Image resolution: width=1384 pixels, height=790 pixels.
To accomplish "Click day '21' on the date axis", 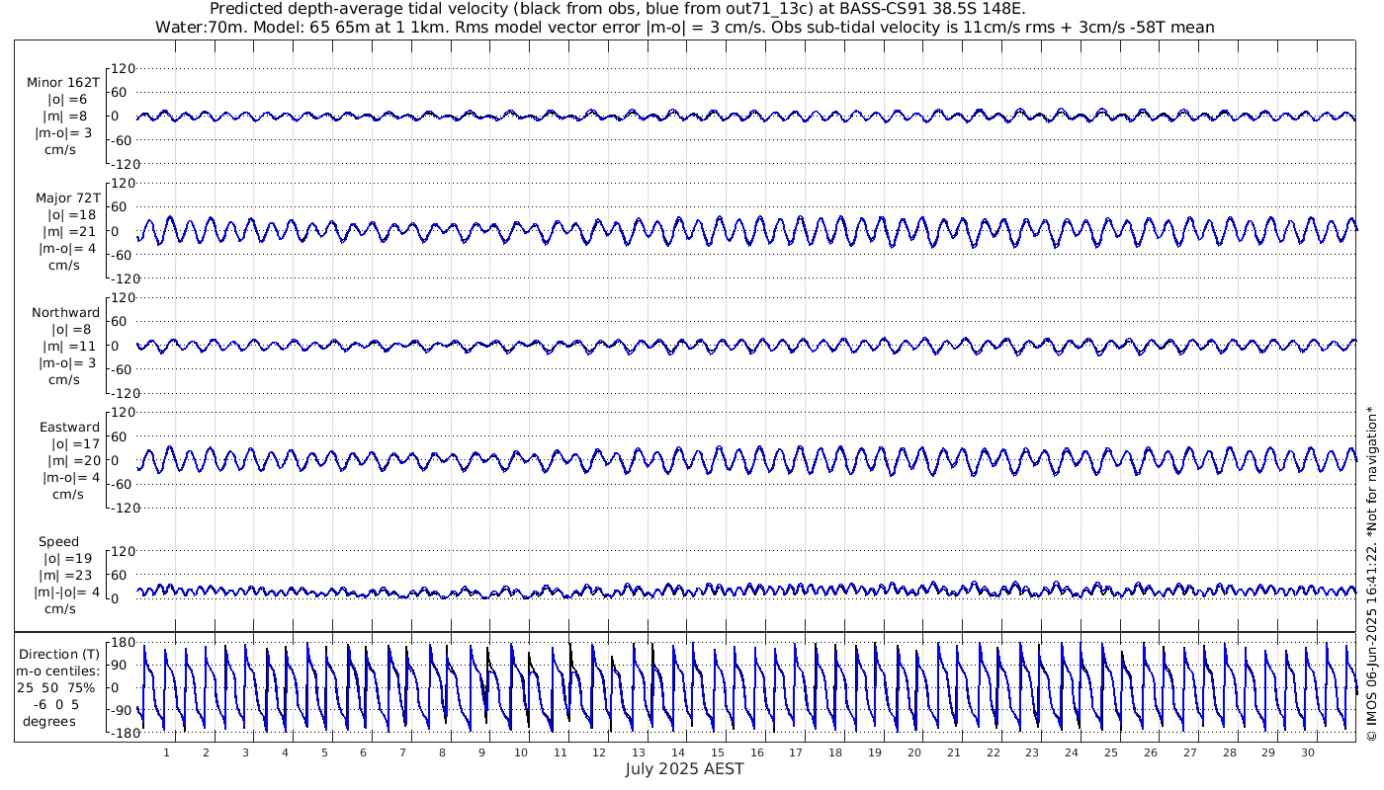I will pos(953,752).
